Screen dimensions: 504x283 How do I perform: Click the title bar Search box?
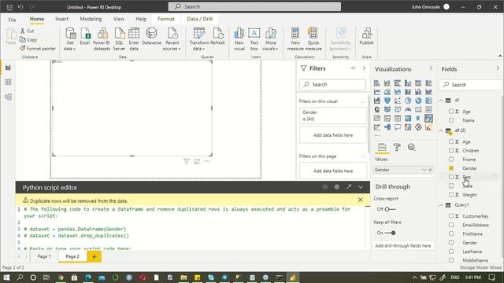[x=254, y=6]
